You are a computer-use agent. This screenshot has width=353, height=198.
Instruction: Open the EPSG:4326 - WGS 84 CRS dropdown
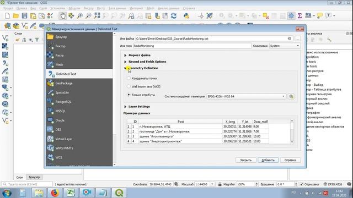point(247,96)
